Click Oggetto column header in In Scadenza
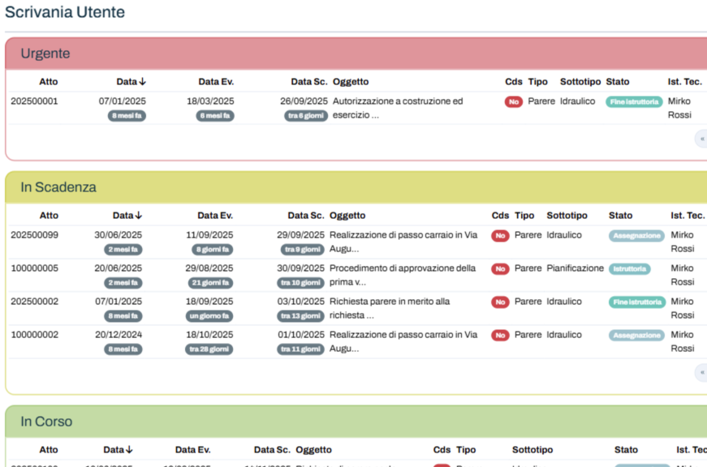Viewport: 707px width, 467px height. coord(347,216)
